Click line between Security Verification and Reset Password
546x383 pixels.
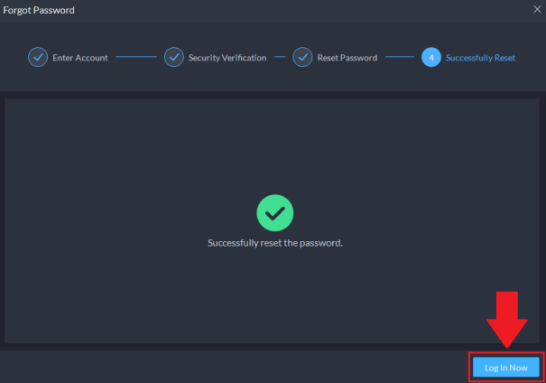click(280, 58)
